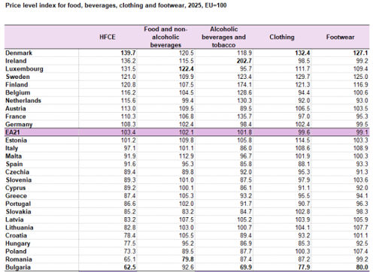Select the Bulgaria row label
Screen dimensions: 376x272
tap(18, 267)
